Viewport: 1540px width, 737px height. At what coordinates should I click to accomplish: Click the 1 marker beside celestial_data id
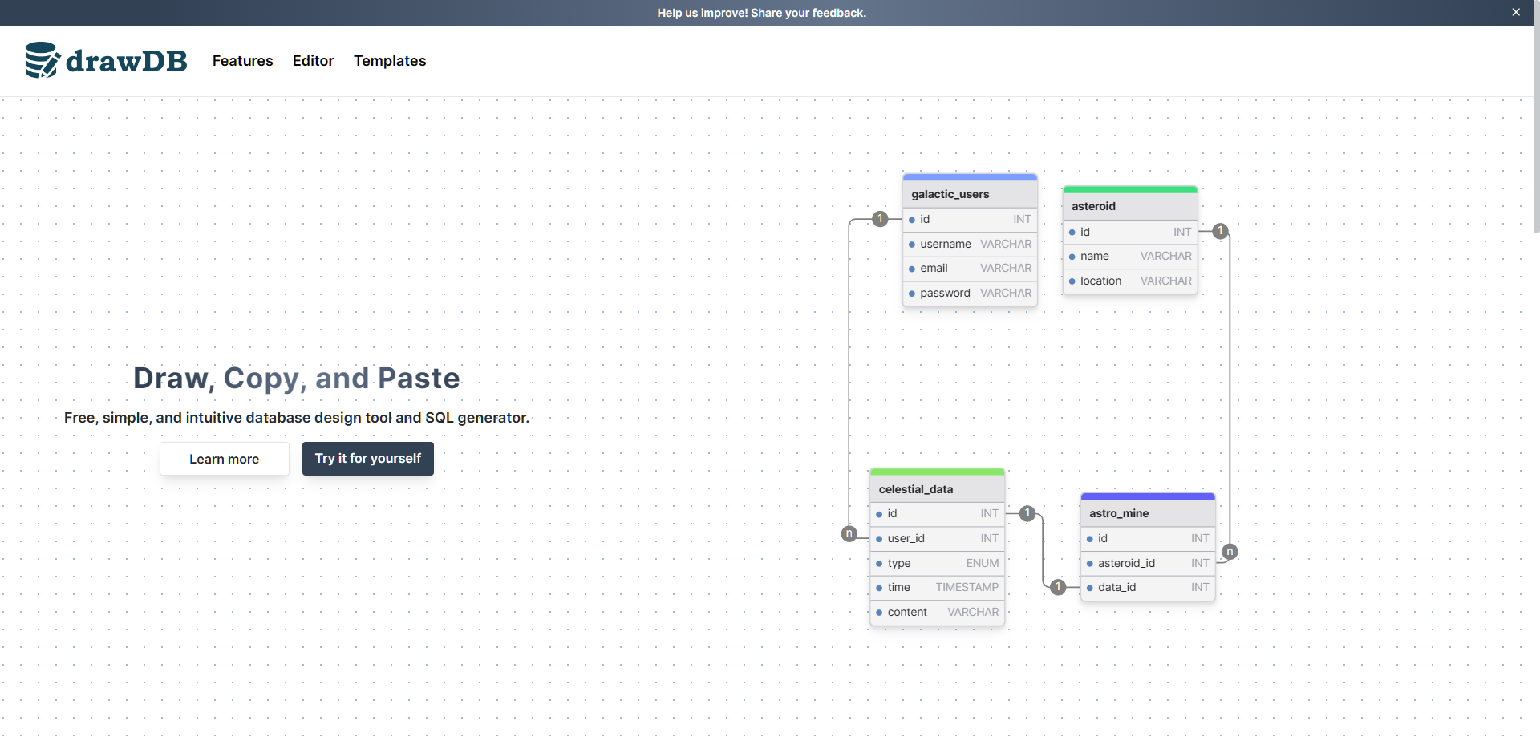click(1027, 514)
